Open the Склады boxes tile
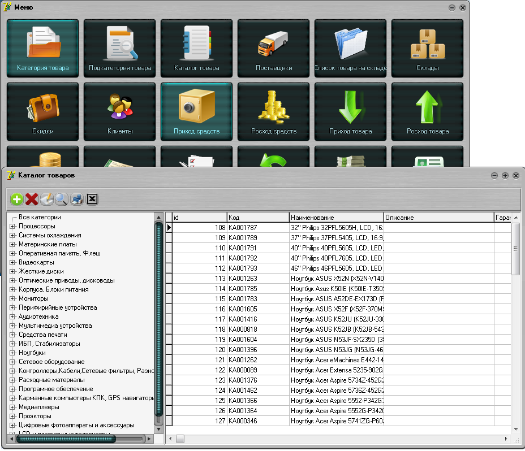 (x=427, y=48)
